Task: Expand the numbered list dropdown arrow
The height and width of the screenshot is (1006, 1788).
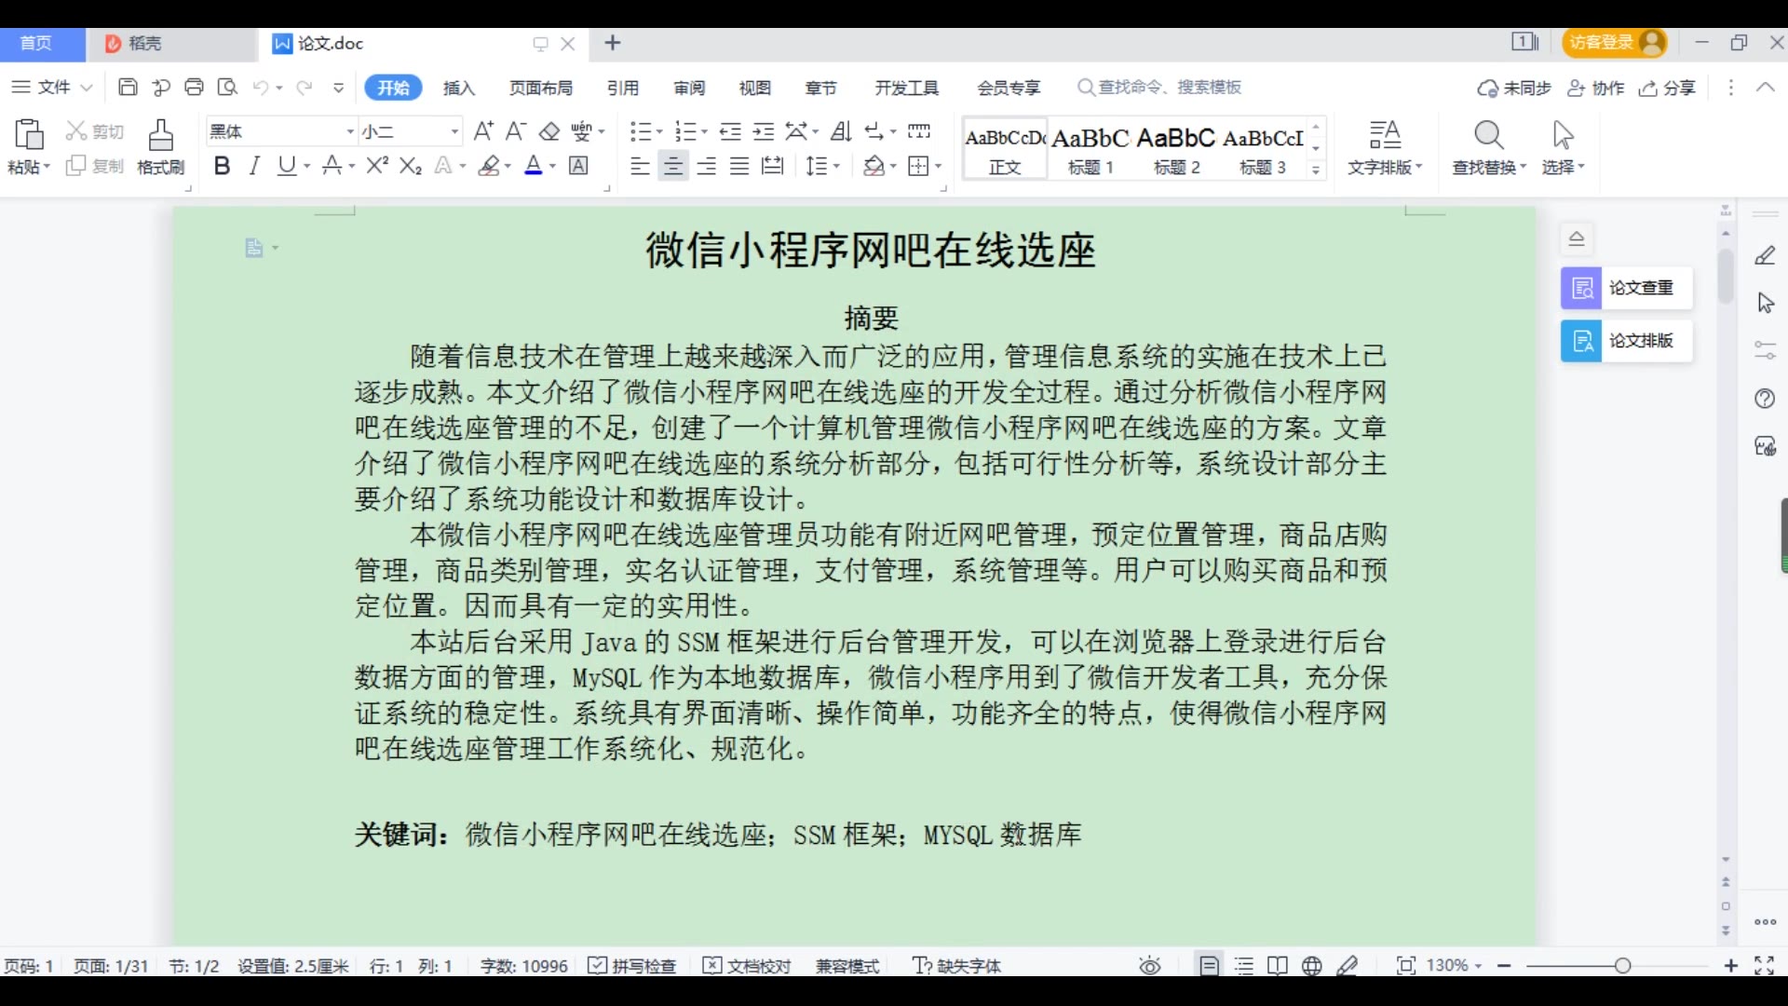Action: click(x=704, y=131)
